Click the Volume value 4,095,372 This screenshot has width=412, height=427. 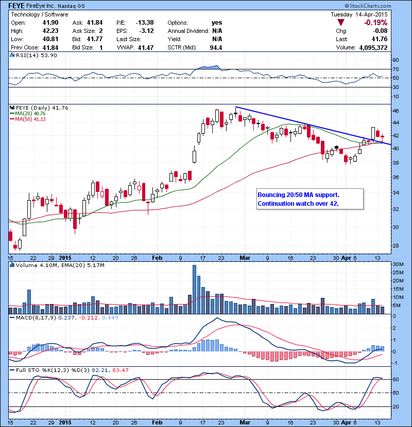pyautogui.click(x=373, y=47)
